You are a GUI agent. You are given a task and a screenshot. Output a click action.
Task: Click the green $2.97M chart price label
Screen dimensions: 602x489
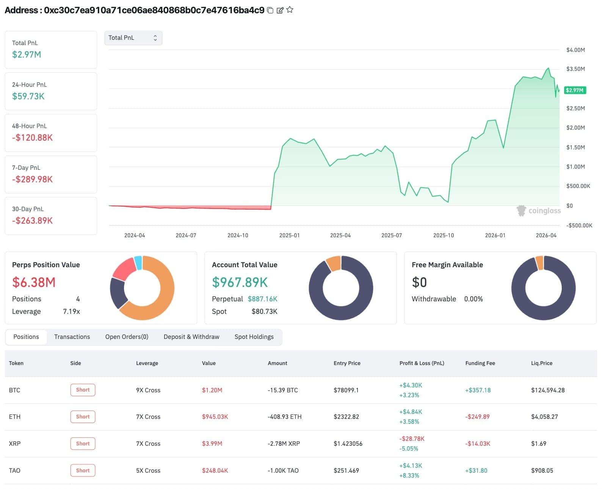click(575, 90)
